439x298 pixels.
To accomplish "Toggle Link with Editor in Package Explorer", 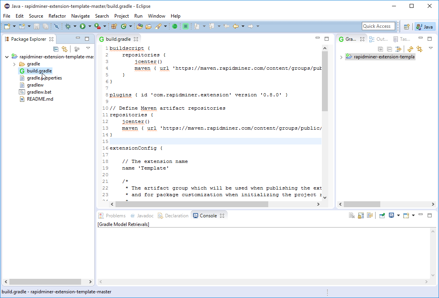I will pyautogui.click(x=65, y=49).
